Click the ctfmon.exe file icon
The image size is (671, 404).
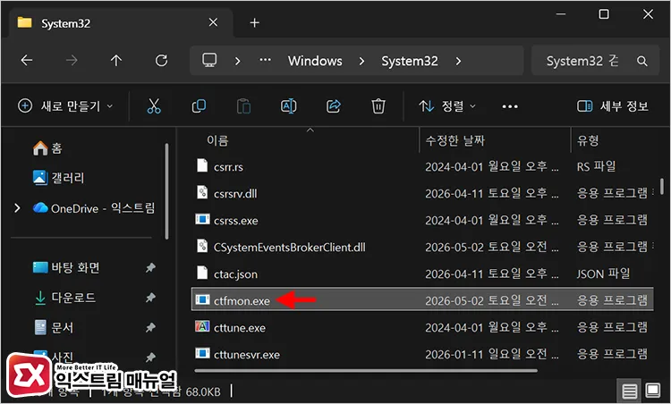(202, 300)
